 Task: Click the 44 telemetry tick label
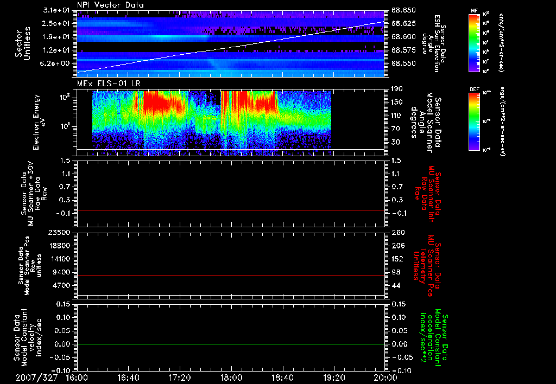396,285
